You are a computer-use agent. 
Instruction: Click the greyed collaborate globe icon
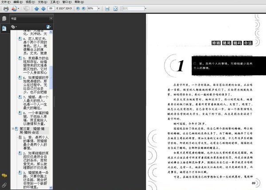26,8
